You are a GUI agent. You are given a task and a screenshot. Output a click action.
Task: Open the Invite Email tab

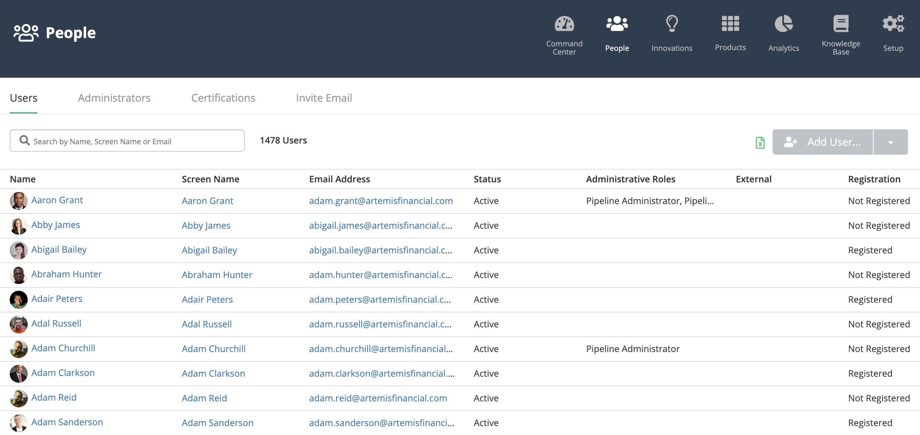[324, 98]
